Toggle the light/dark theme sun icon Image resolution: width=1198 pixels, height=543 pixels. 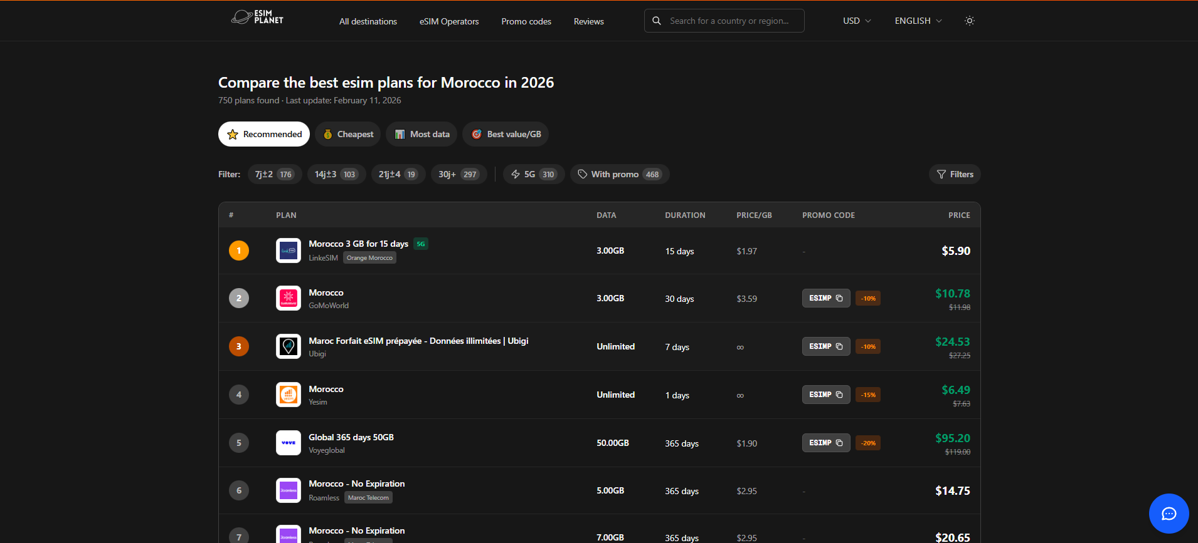tap(969, 21)
